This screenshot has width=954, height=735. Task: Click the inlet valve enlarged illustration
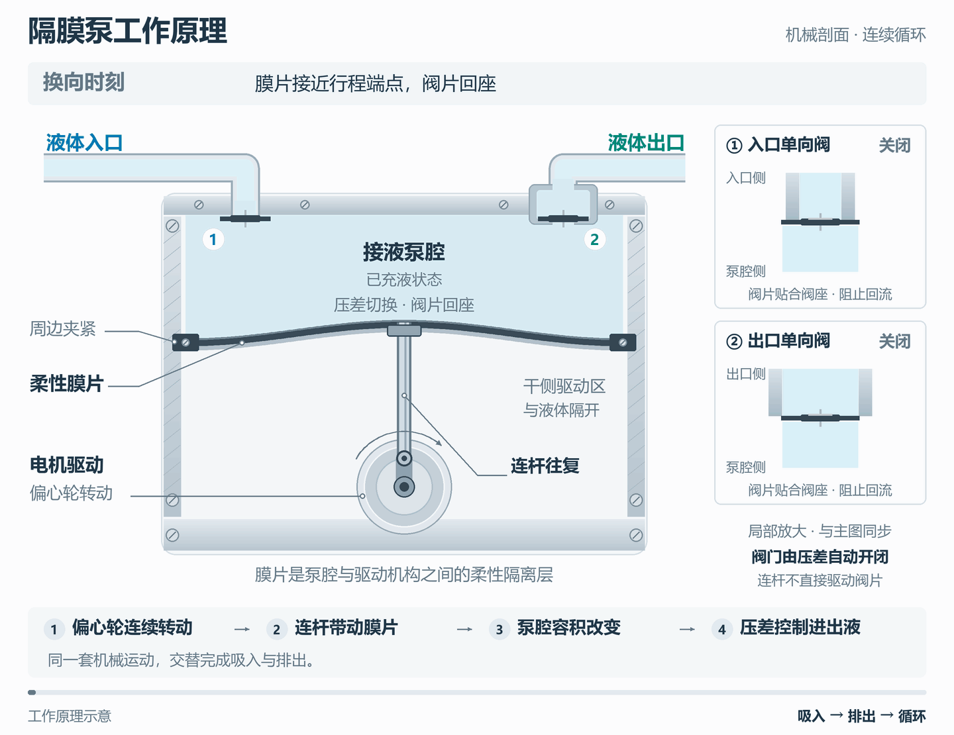820,222
